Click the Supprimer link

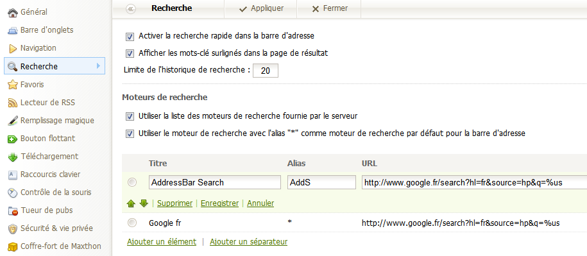coord(175,203)
